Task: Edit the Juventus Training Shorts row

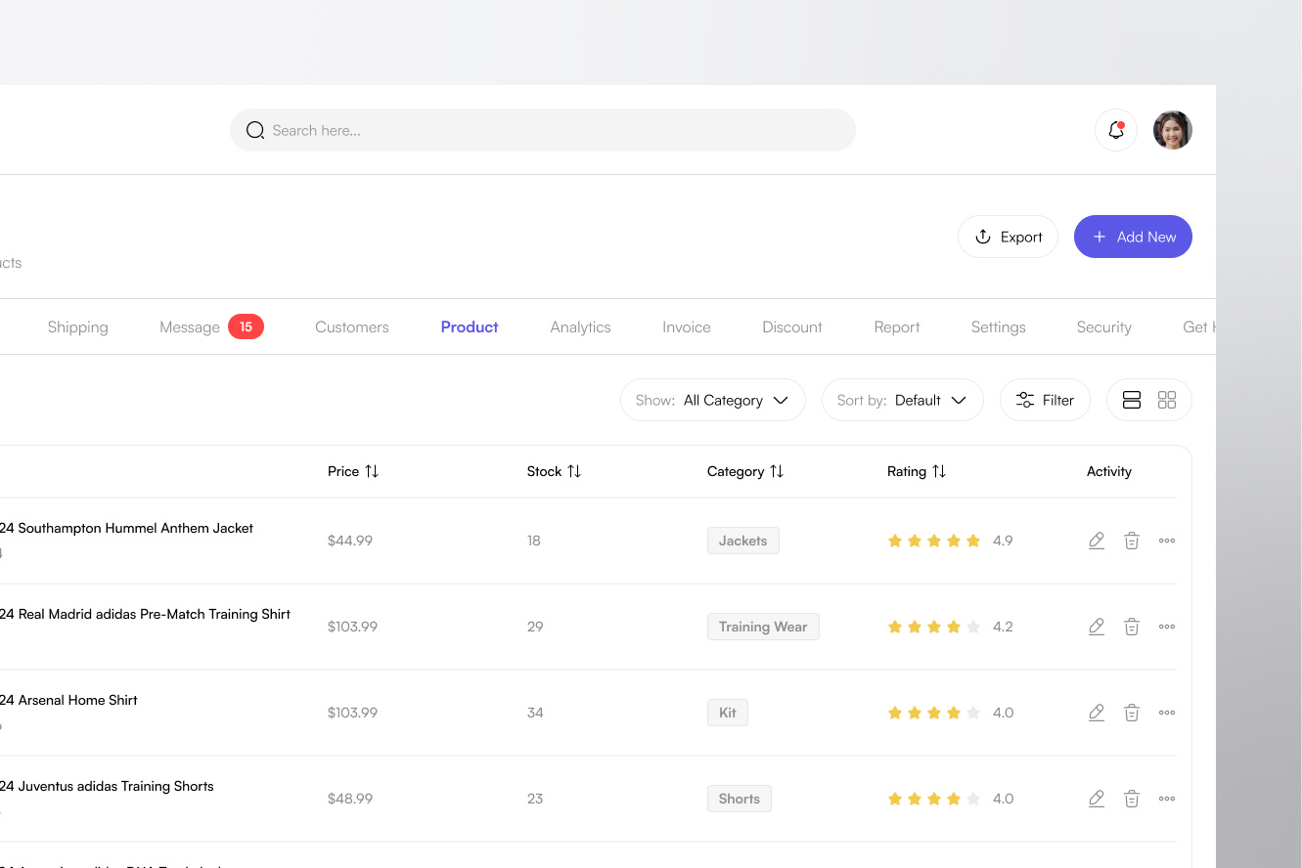Action: pos(1097,799)
